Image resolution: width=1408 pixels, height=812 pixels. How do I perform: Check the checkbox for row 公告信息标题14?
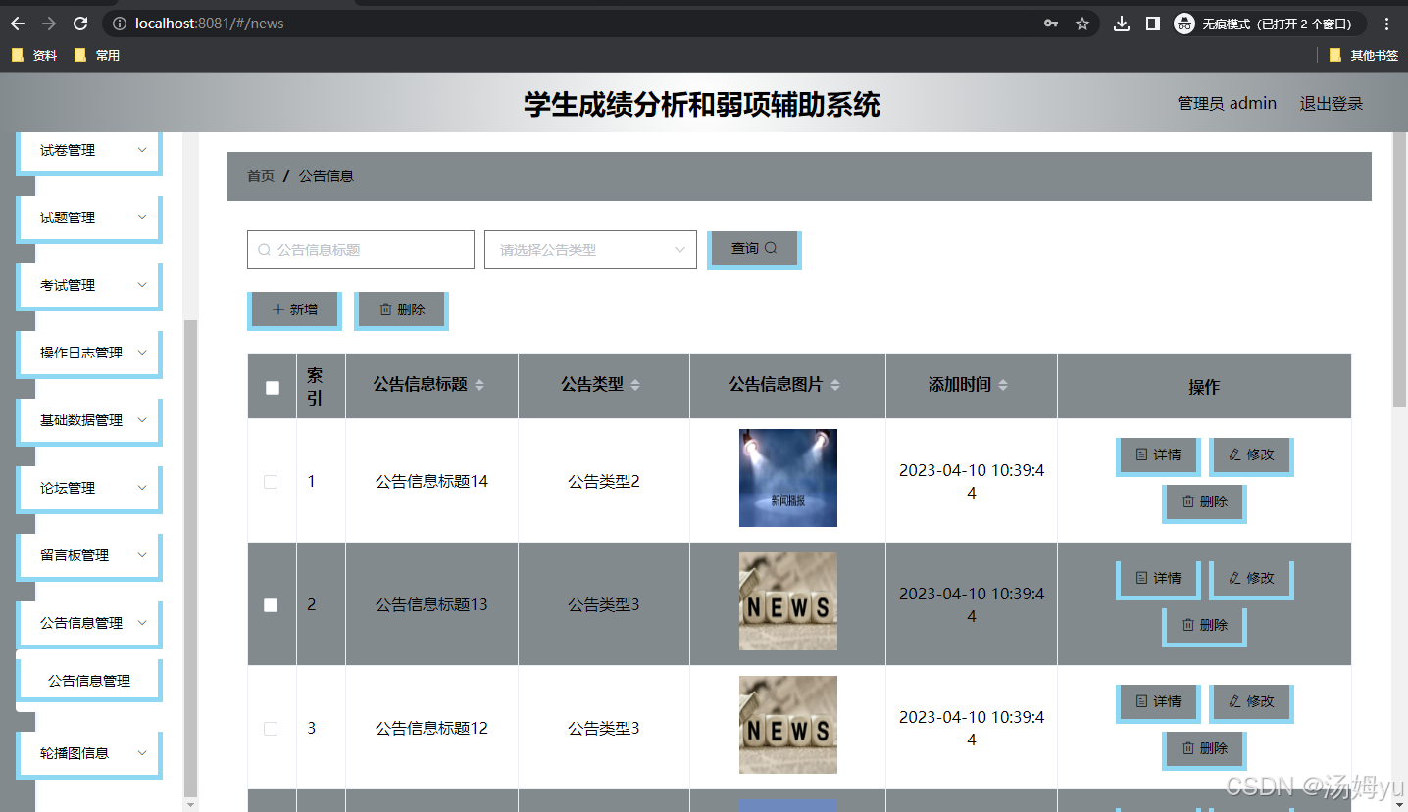pos(271,482)
